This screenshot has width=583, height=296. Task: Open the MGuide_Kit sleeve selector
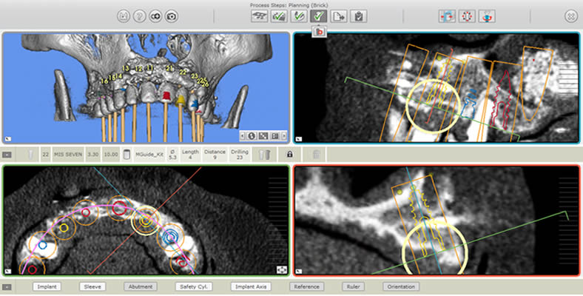pos(149,154)
